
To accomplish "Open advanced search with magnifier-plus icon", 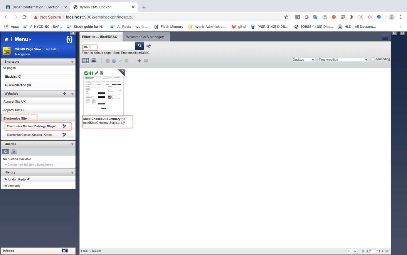I will pyautogui.click(x=149, y=46).
